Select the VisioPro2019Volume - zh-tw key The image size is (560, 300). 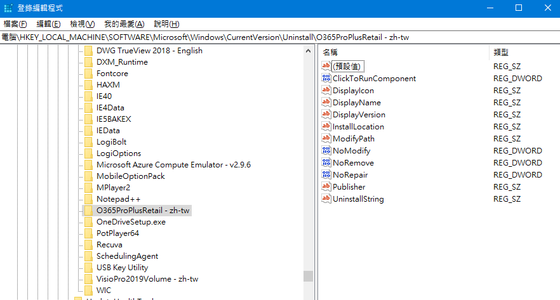(147, 279)
